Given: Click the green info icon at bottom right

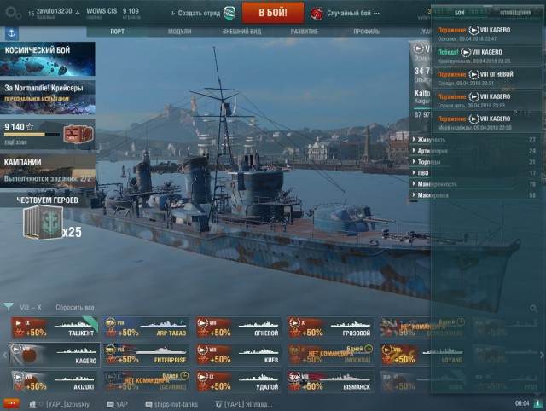Looking at the screenshot, I should coord(538,403).
